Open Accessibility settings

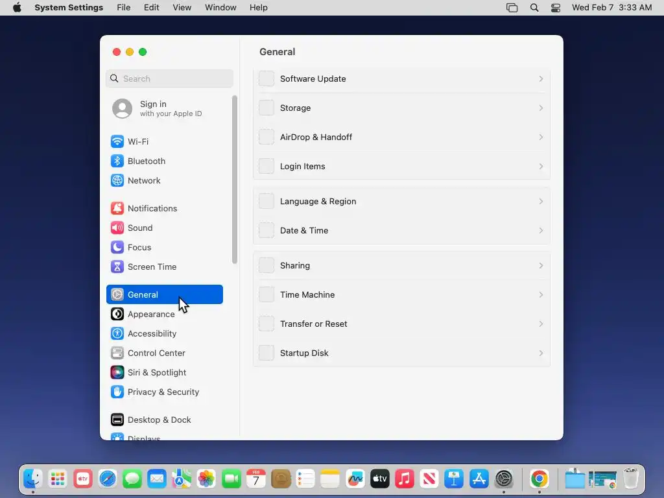(x=164, y=334)
